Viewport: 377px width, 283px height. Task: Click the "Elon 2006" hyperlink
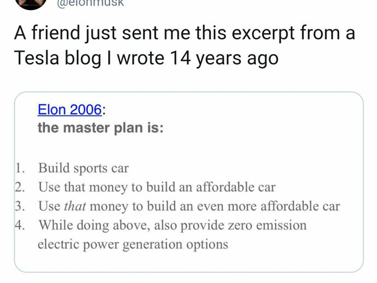point(69,109)
